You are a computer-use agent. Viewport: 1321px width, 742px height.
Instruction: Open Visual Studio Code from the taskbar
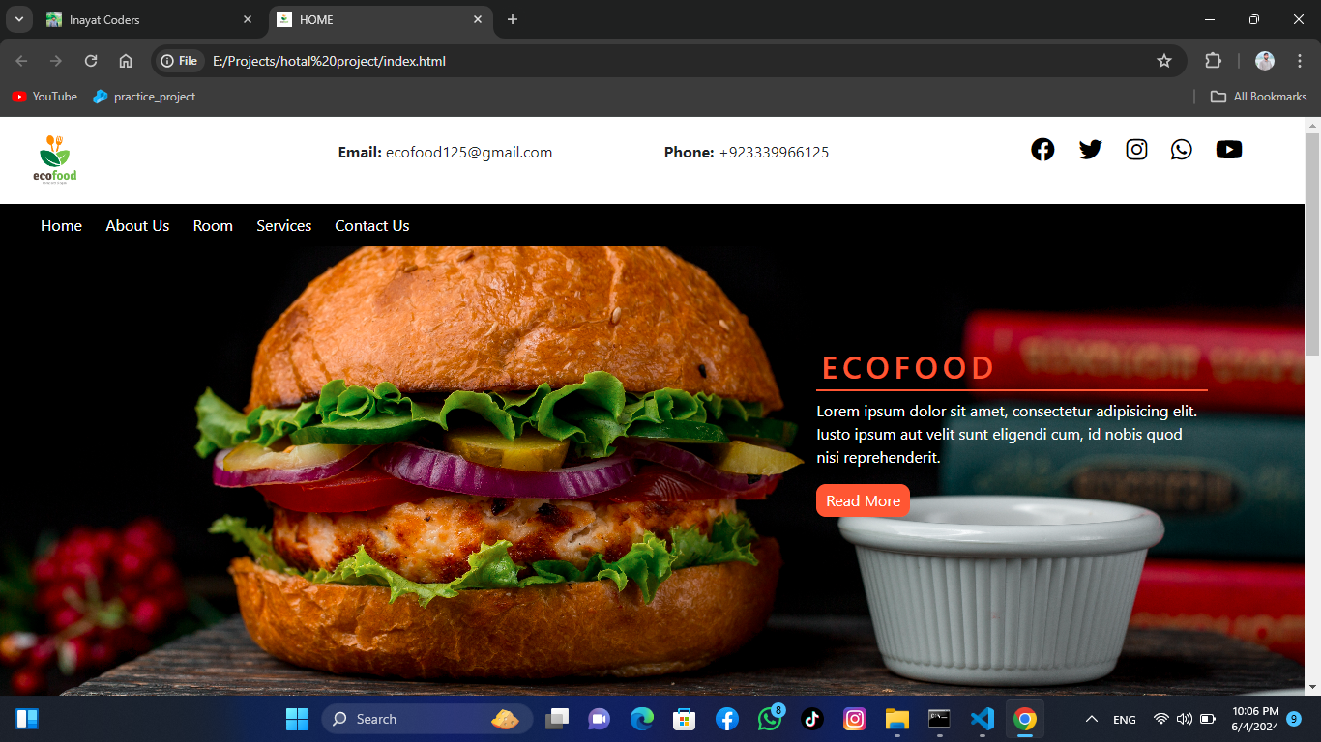coord(982,719)
